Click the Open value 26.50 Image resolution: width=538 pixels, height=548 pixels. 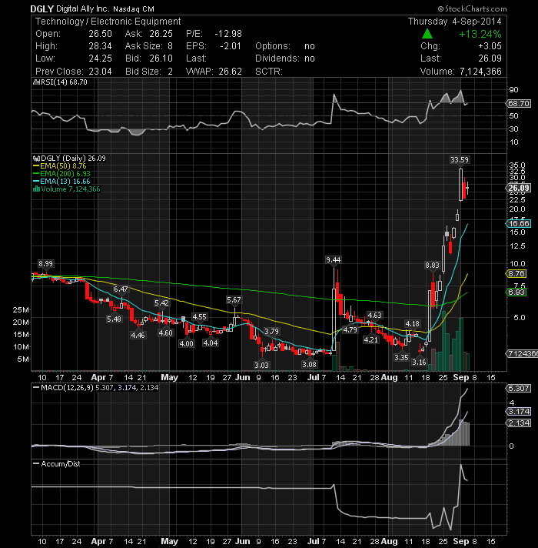point(100,34)
